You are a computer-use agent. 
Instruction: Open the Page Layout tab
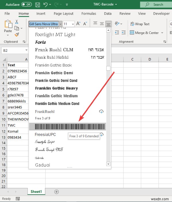pos(63,13)
